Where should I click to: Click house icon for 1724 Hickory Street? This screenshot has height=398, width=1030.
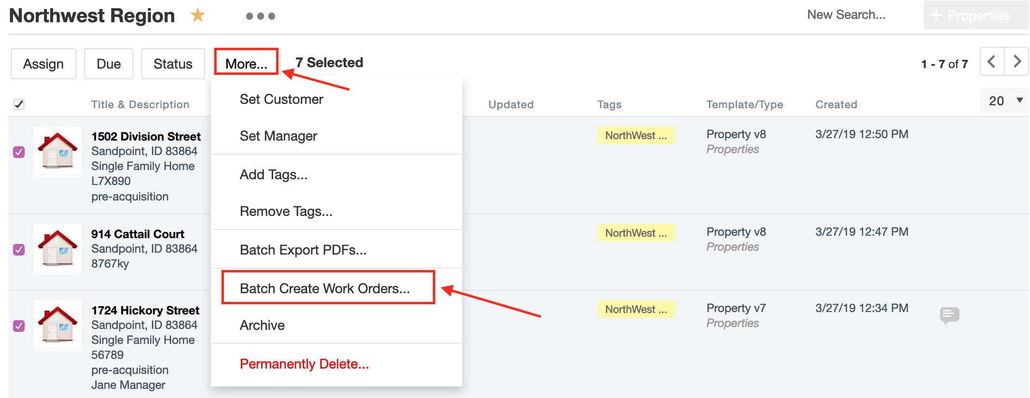point(58,326)
